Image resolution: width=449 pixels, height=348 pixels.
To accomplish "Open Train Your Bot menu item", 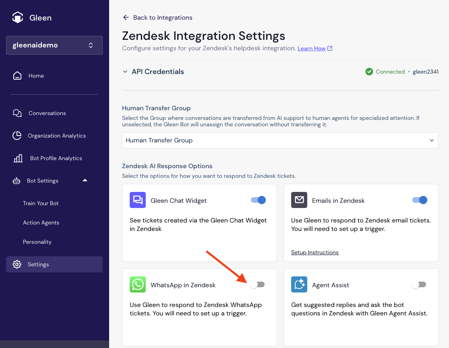I will (x=41, y=203).
